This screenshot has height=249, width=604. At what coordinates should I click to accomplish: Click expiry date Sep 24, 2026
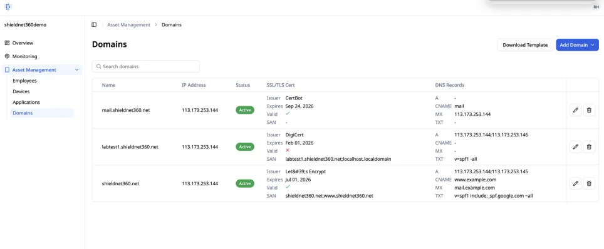pyautogui.click(x=299, y=106)
